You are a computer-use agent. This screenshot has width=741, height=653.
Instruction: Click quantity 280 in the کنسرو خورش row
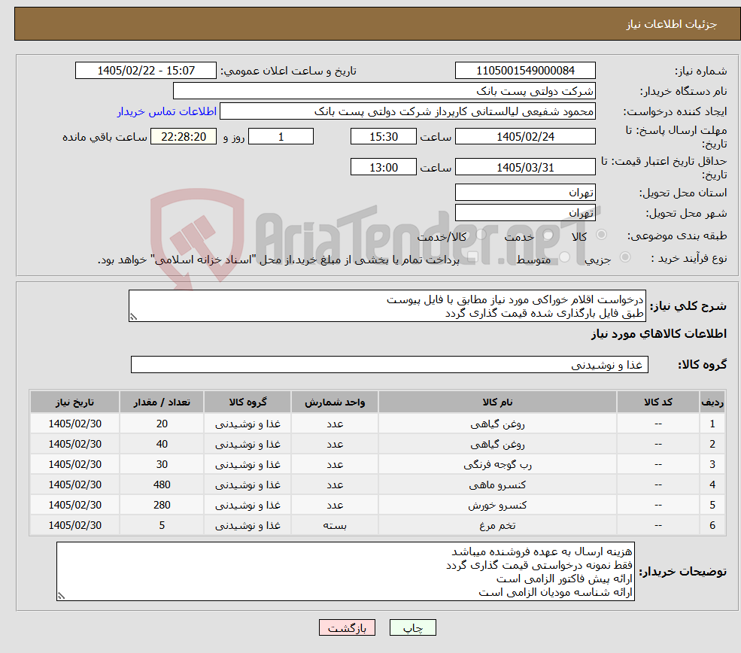coord(162,505)
